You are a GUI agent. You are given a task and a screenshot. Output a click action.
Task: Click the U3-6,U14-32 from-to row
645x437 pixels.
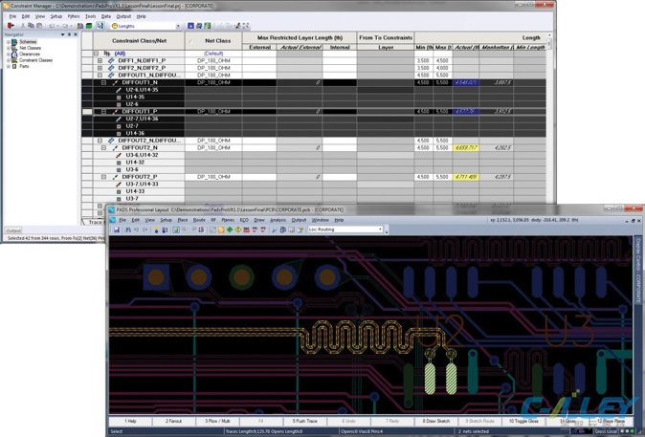coord(142,155)
